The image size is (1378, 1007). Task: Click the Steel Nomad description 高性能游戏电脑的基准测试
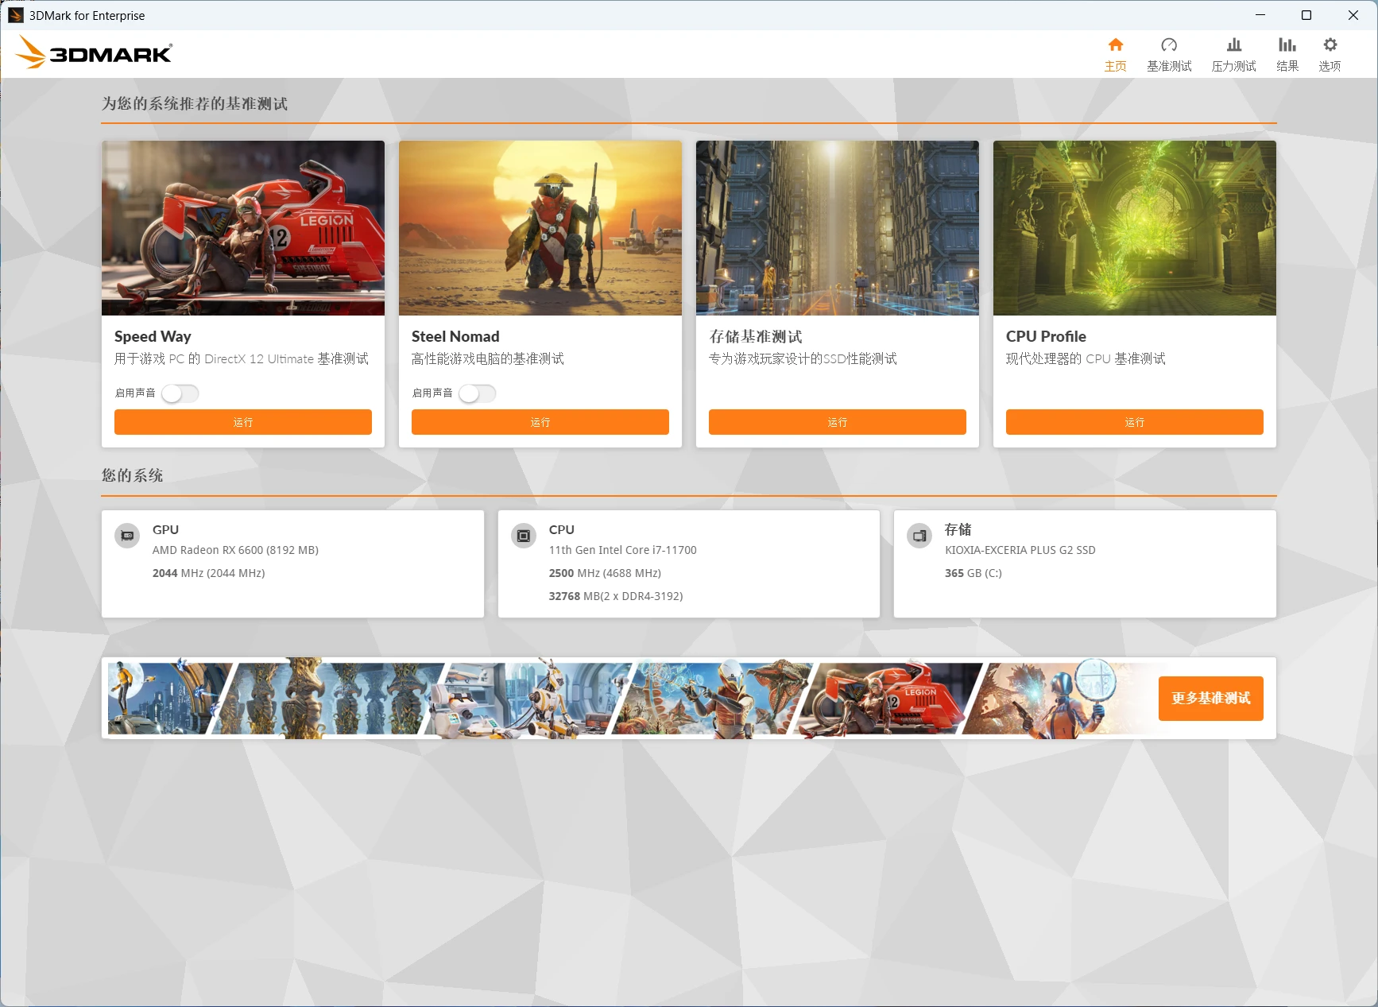(488, 358)
